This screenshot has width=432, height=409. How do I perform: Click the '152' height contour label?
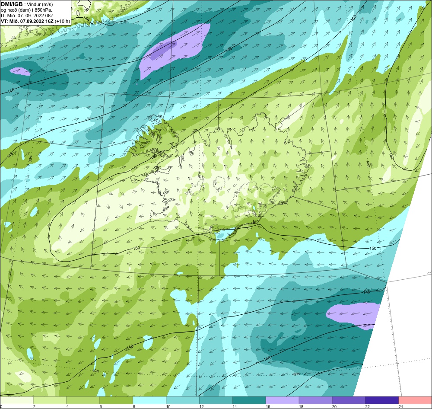coord(391,156)
